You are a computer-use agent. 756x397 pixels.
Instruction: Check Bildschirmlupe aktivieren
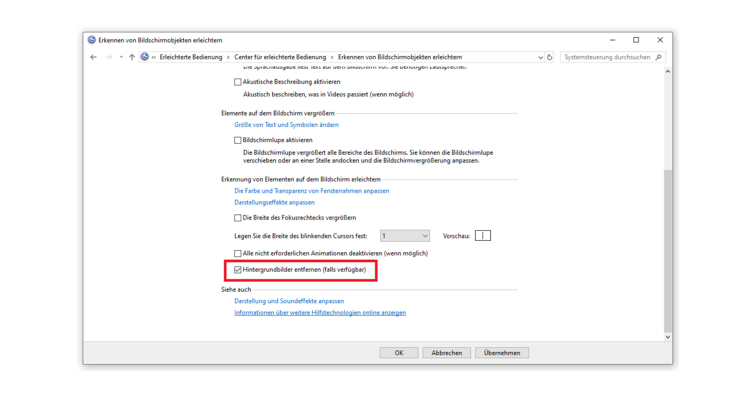pyautogui.click(x=238, y=140)
